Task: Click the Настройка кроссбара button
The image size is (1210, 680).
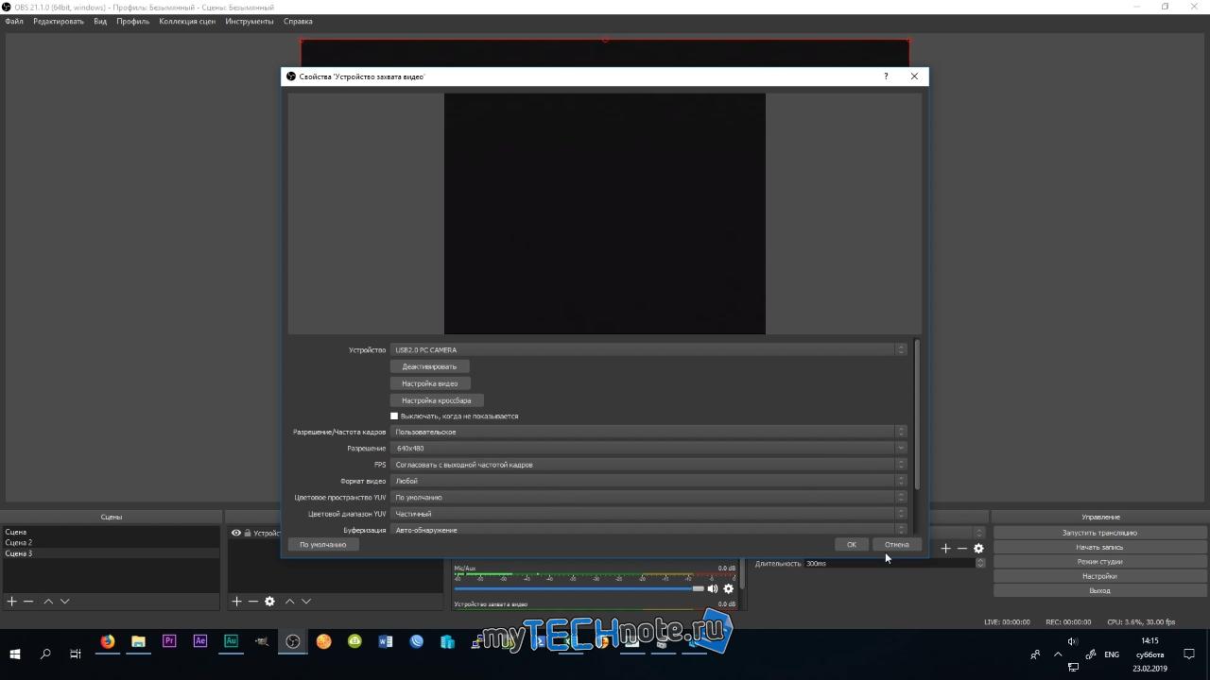Action: (437, 400)
